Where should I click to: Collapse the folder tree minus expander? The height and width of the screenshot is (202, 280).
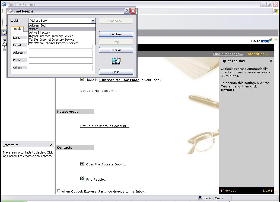tap(4, 50)
